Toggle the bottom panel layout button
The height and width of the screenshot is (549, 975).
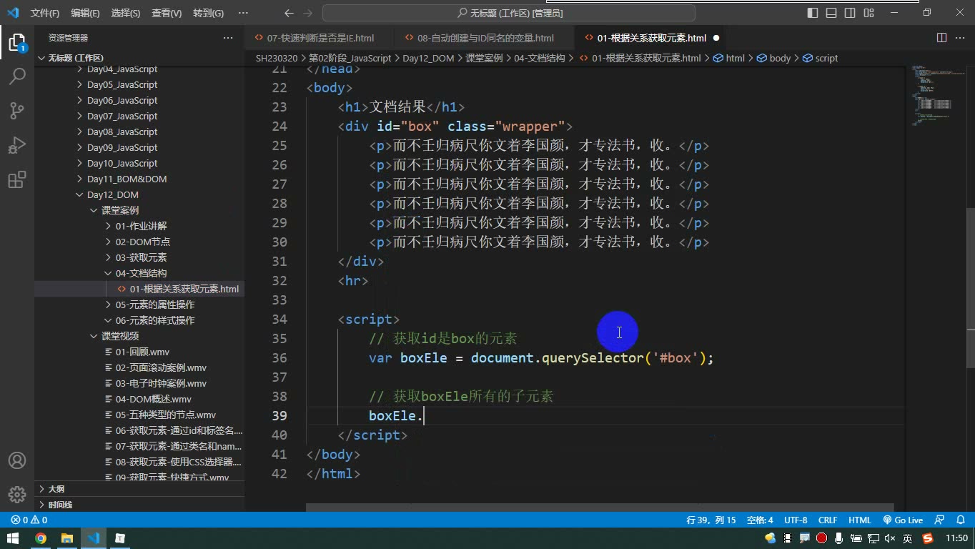(x=831, y=13)
